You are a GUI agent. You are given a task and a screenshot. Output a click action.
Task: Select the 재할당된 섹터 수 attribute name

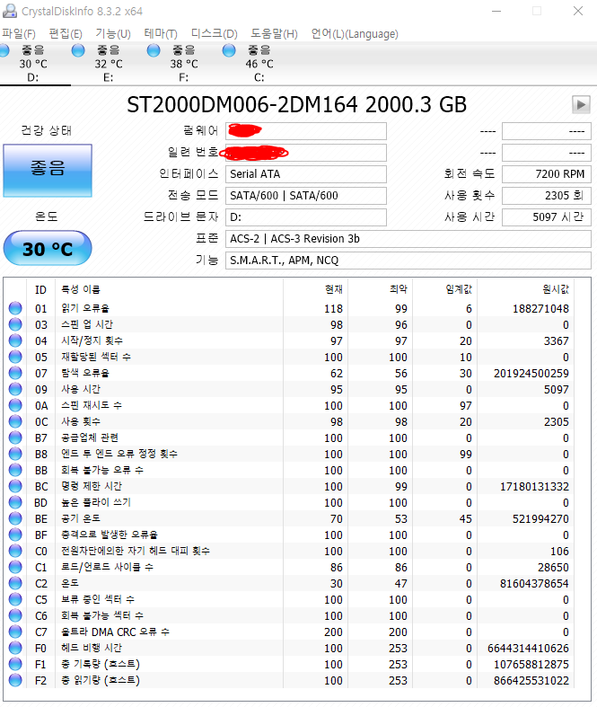click(x=96, y=357)
